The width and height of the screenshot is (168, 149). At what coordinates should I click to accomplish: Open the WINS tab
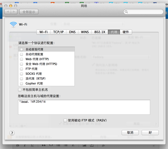[85, 32]
